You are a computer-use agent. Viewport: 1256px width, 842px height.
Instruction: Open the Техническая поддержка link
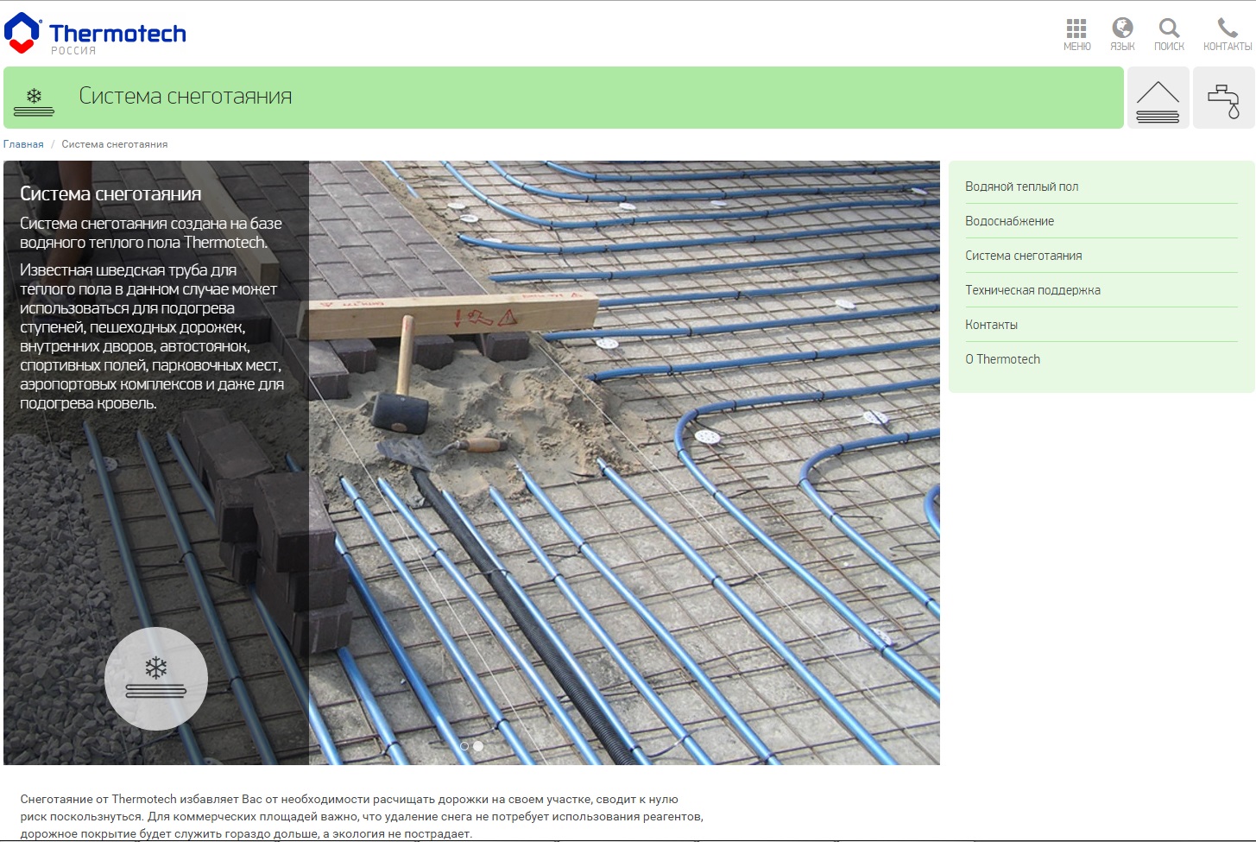click(x=1032, y=290)
